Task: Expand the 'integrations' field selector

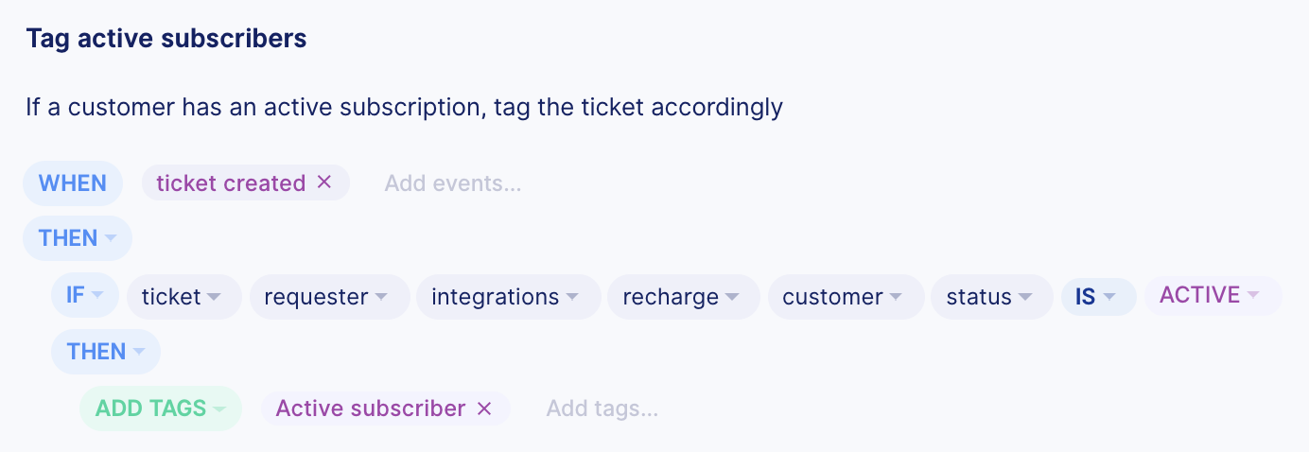Action: (509, 297)
